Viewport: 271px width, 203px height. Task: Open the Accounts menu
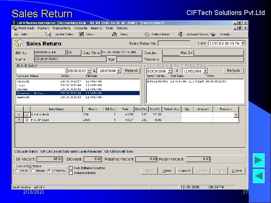[x=81, y=28]
